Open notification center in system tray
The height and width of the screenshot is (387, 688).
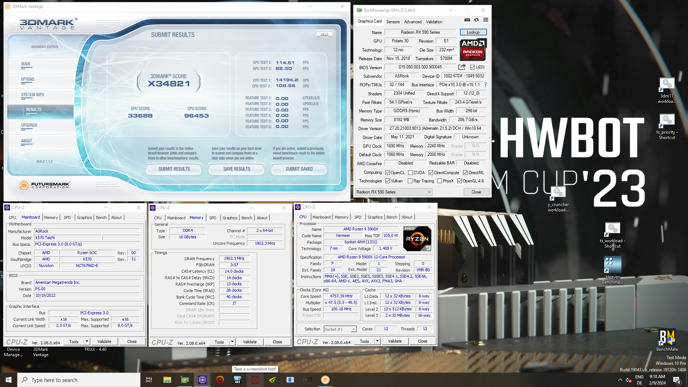[677, 380]
